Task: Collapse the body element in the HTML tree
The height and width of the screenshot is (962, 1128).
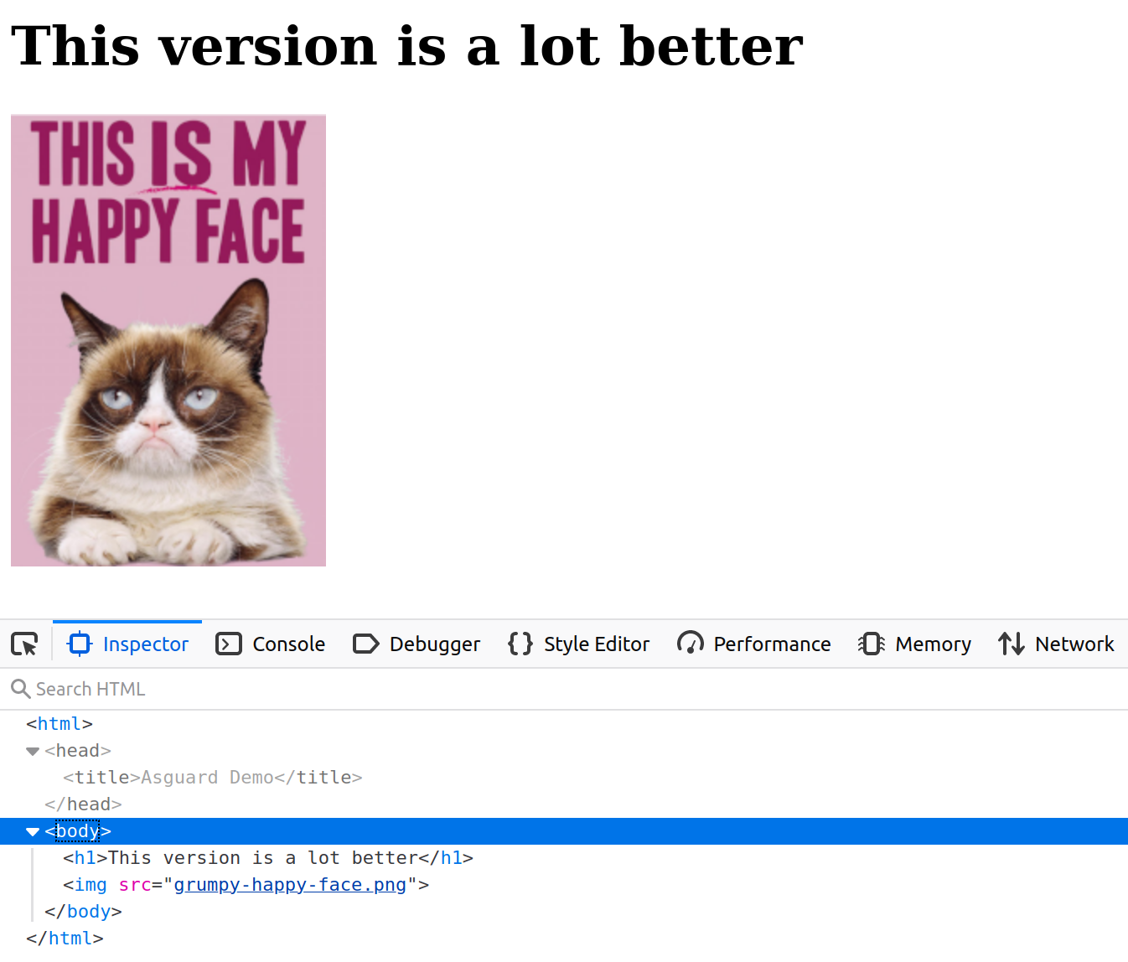Action: (x=32, y=830)
